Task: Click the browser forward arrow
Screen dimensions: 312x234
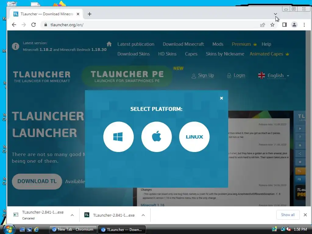Action: pyautogui.click(x=24, y=25)
